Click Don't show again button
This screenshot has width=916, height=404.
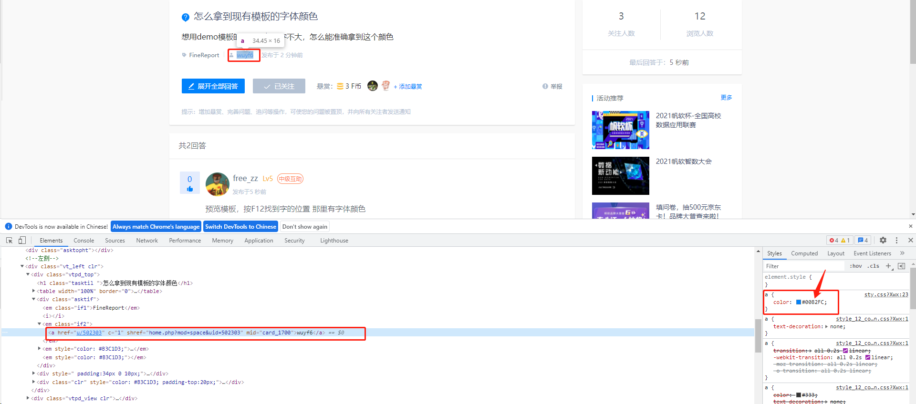click(x=305, y=227)
